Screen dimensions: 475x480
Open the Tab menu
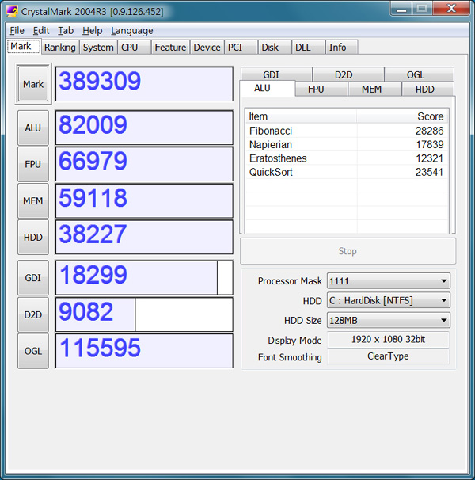coord(66,31)
